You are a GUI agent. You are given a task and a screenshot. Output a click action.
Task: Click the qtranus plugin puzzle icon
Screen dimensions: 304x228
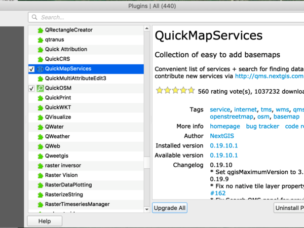tap(41, 40)
